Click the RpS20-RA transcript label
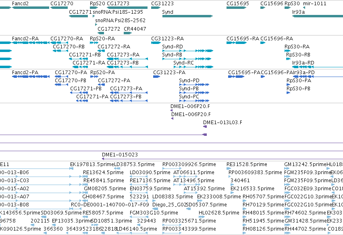 (102, 39)
